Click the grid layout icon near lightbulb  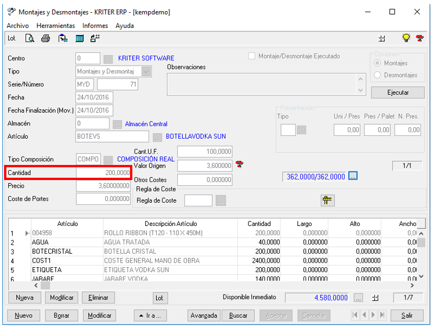[382, 38]
